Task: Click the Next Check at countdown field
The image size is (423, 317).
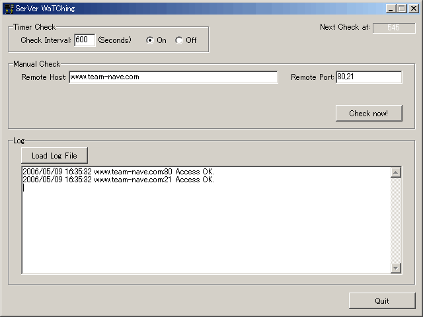Action: pyautogui.click(x=393, y=28)
